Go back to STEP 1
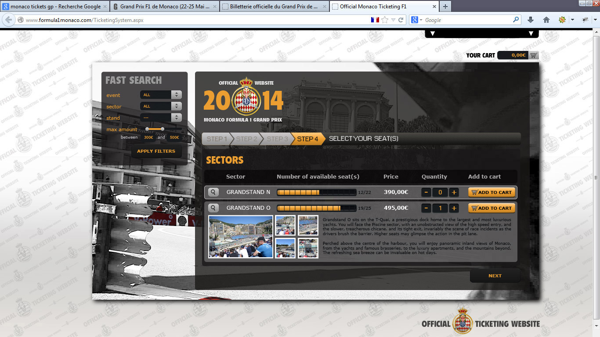Viewport: 600px width, 337px height. (x=217, y=139)
